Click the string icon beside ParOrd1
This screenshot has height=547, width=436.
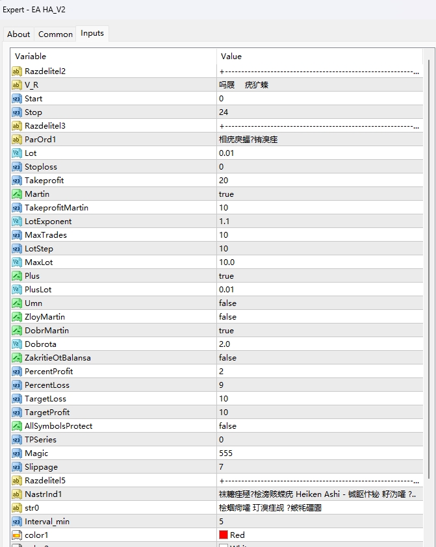17,140
